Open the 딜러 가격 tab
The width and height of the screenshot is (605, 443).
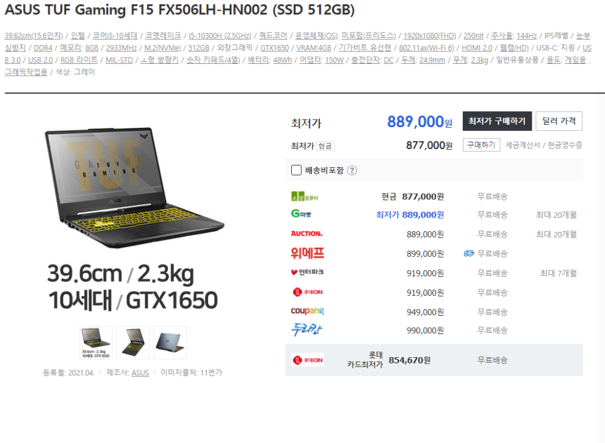[x=559, y=121]
